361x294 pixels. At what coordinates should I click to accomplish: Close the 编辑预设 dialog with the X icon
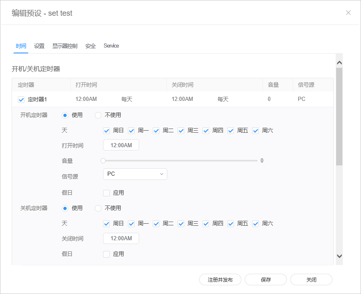click(x=348, y=13)
